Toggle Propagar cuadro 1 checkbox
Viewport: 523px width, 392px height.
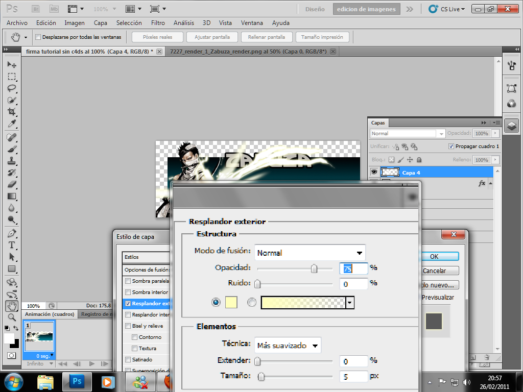point(451,146)
